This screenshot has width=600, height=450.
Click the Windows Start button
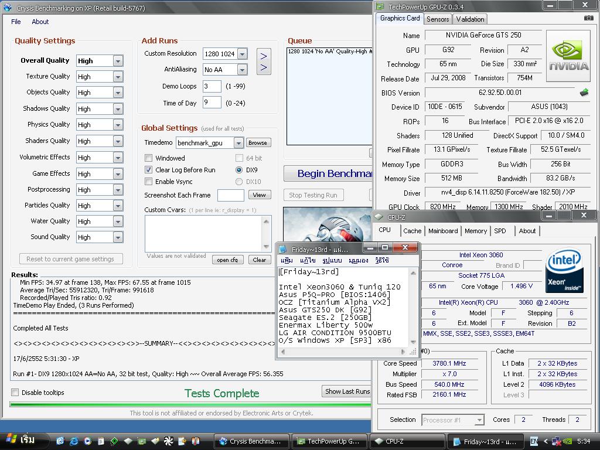pyautogui.click(x=20, y=440)
